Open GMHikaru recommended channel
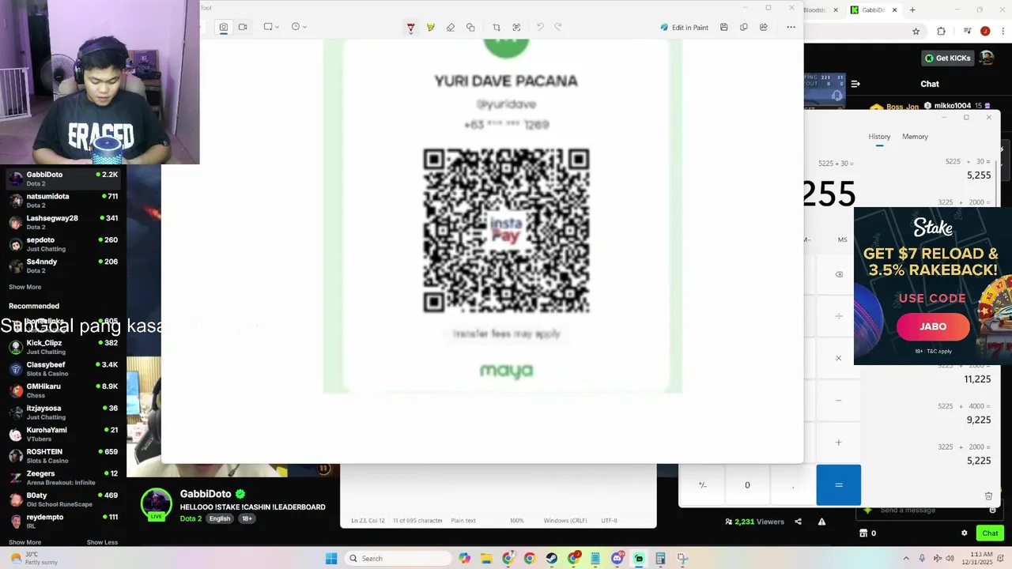1012x569 pixels. 63,390
